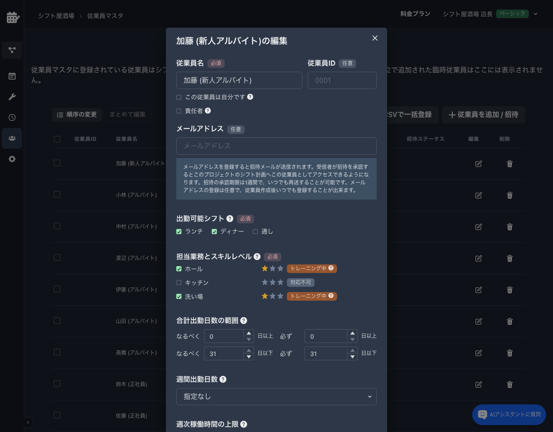Open the shift calendar sidebar icon

click(12, 76)
